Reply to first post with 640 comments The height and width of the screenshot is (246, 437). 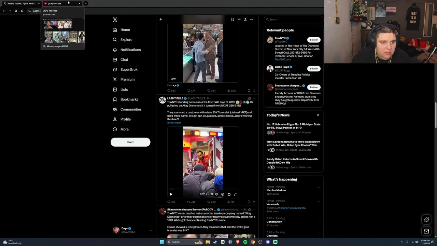(x=171, y=91)
